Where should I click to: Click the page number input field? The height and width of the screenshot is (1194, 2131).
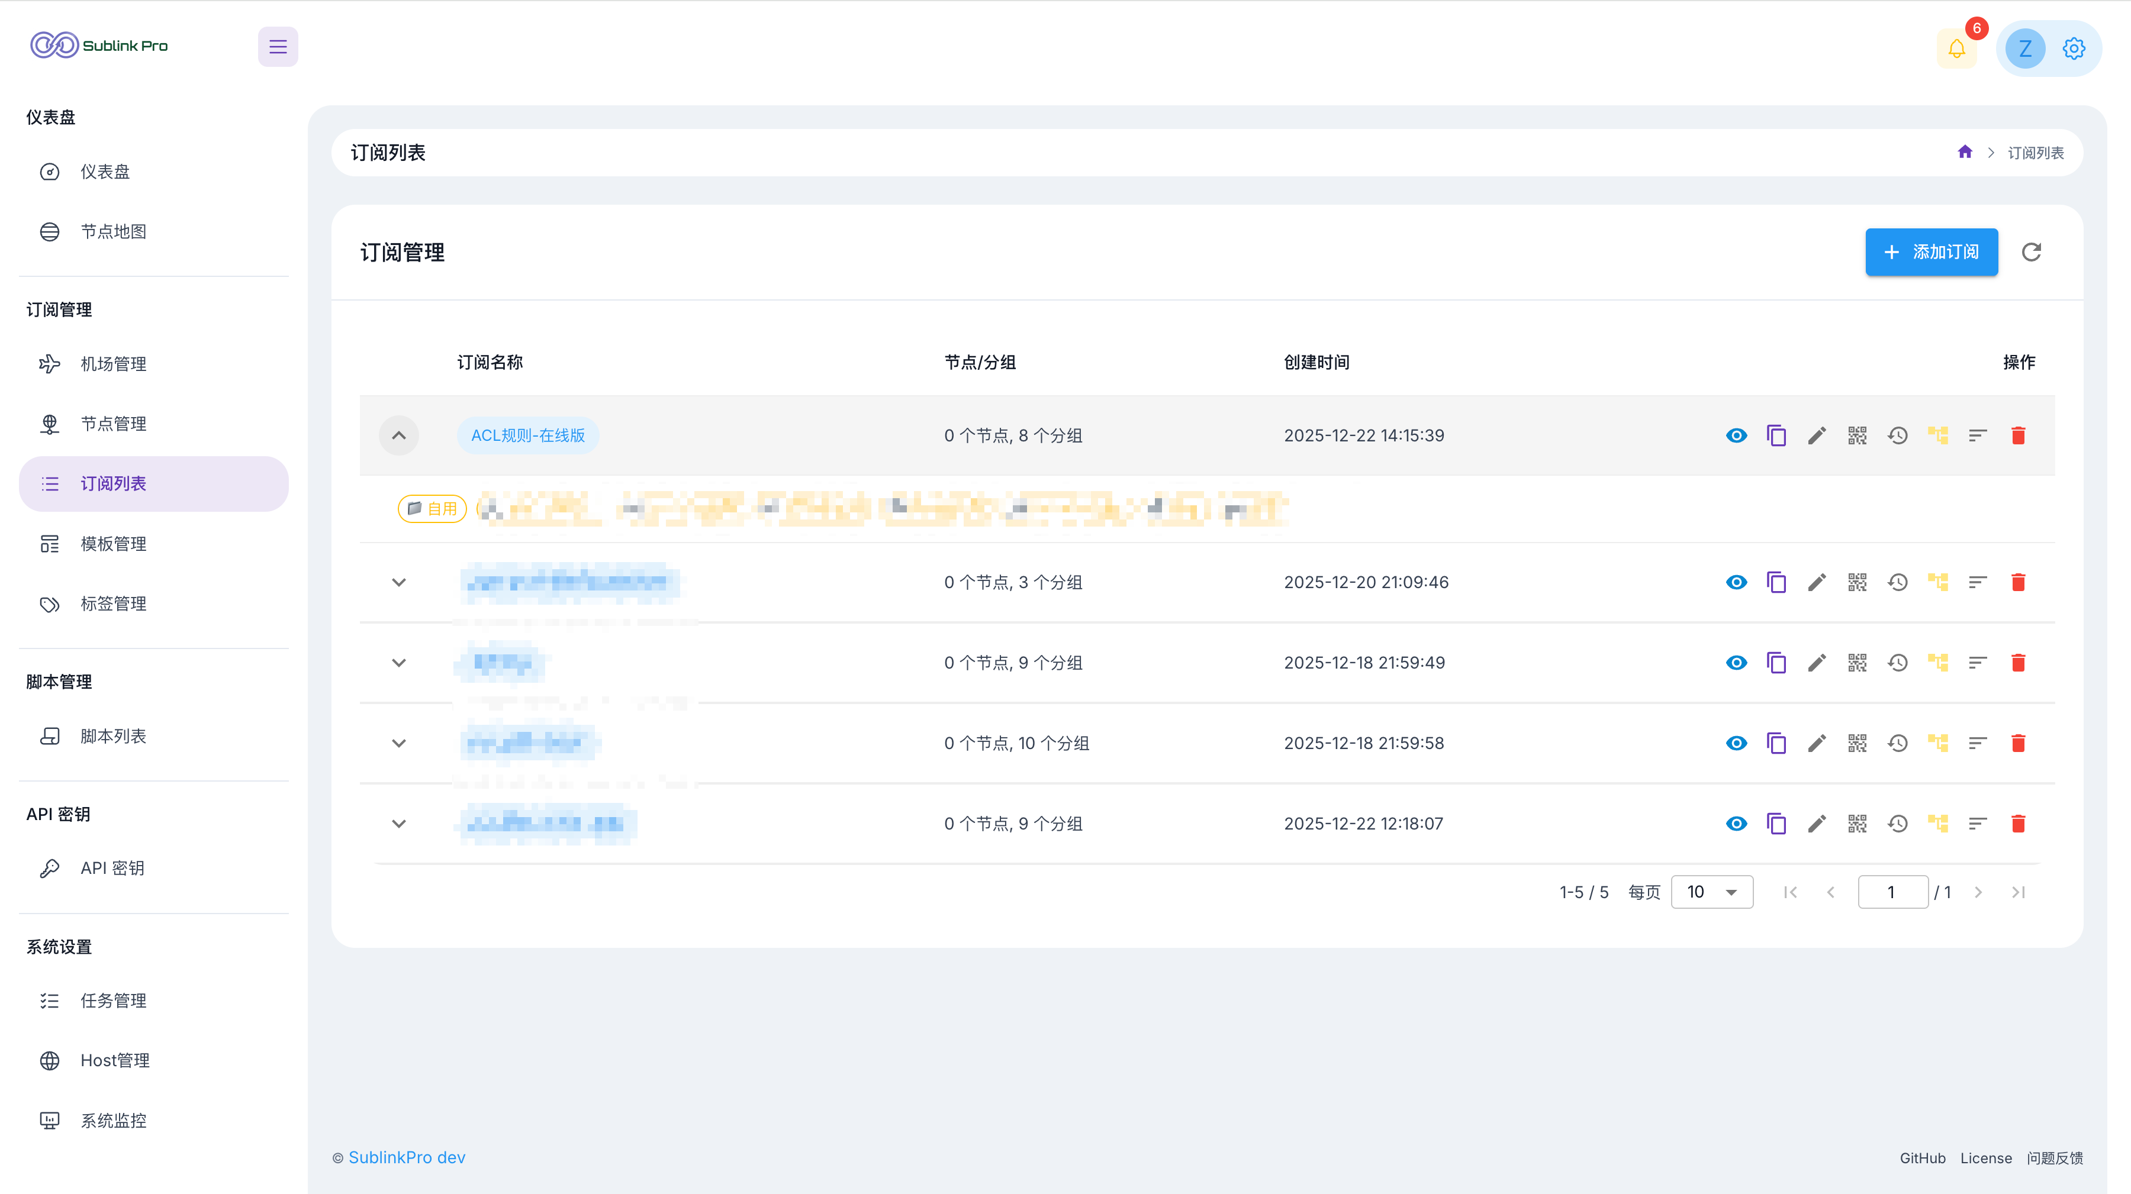pos(1893,892)
